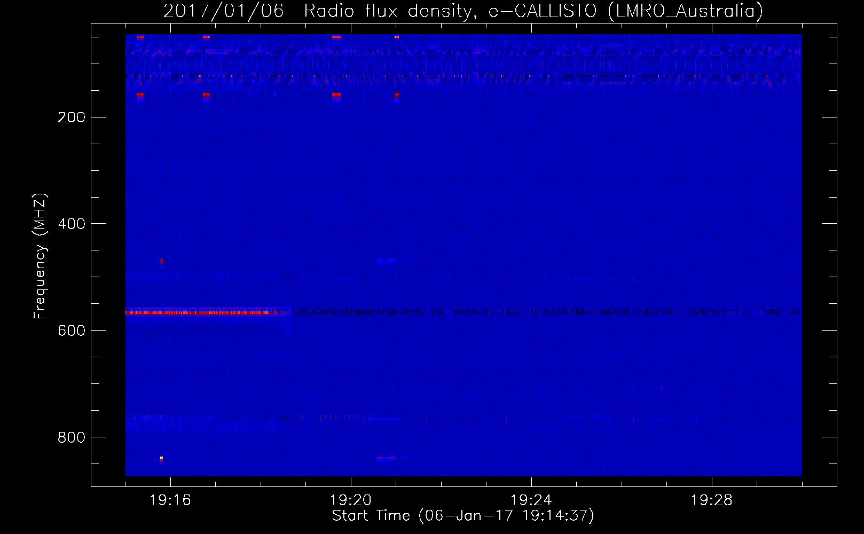Click the 200 frequency tick label

pos(72,117)
